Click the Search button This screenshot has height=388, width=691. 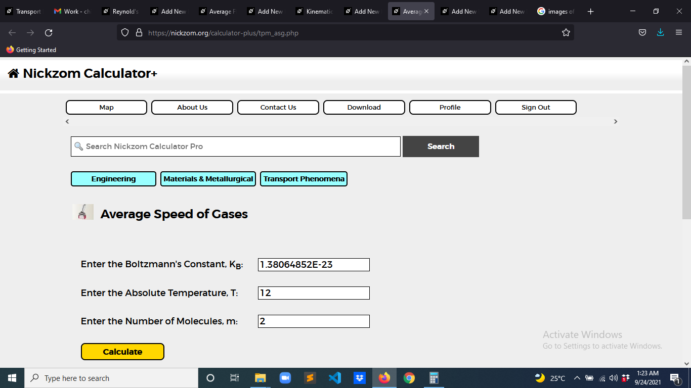point(441,147)
